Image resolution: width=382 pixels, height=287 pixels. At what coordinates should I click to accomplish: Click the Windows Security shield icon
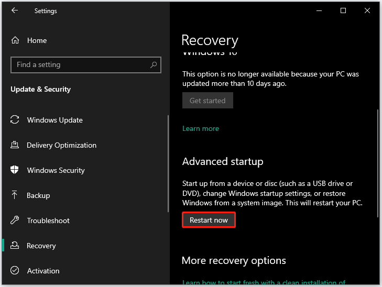tap(15, 170)
